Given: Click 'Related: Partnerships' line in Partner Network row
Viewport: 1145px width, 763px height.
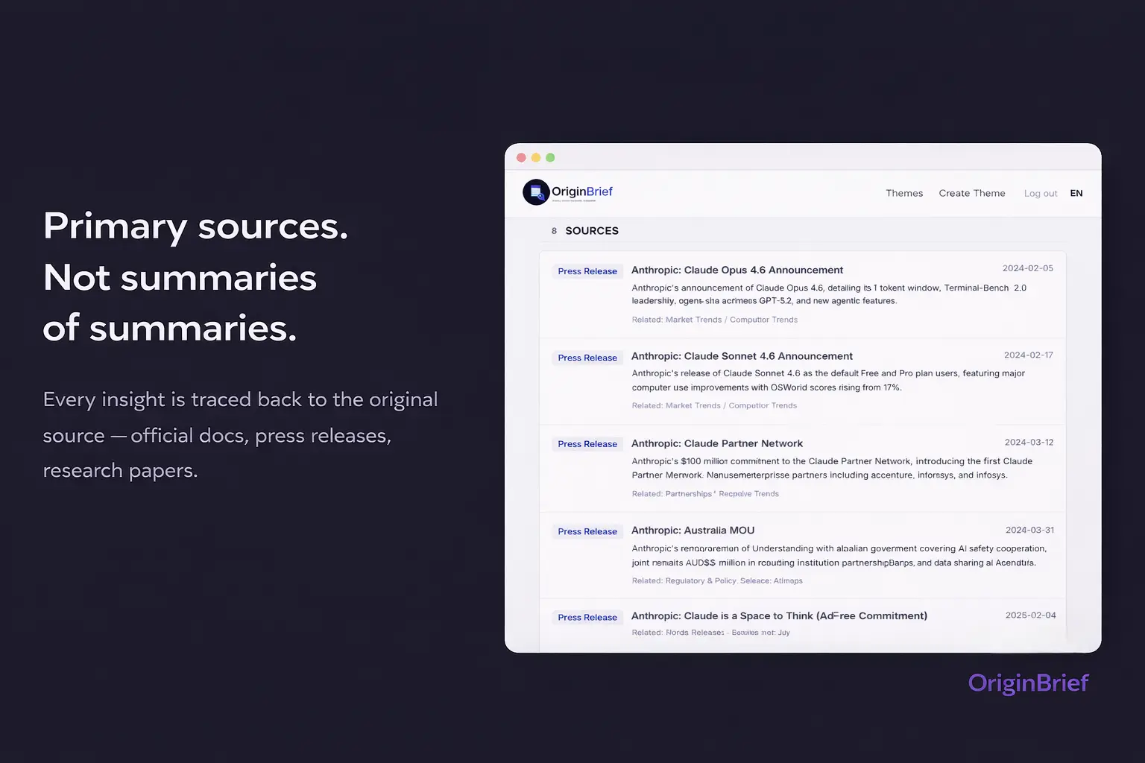Looking at the screenshot, I should point(705,494).
